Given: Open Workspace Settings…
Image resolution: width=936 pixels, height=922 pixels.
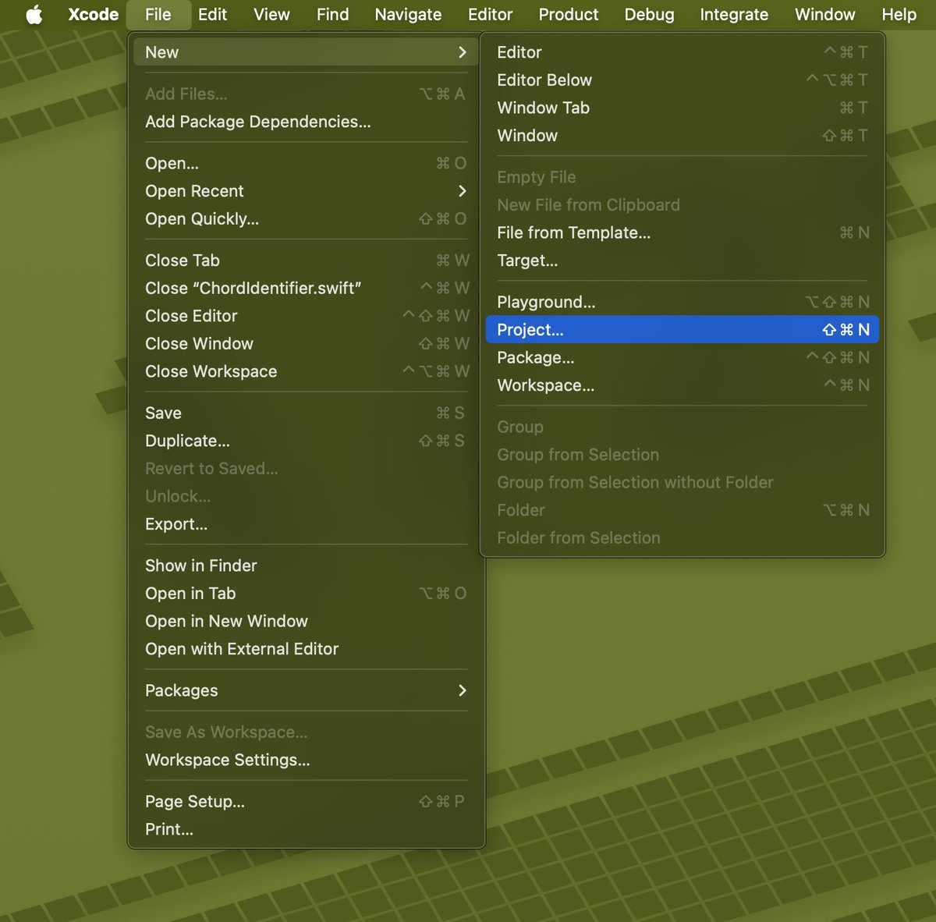Looking at the screenshot, I should (306, 760).
